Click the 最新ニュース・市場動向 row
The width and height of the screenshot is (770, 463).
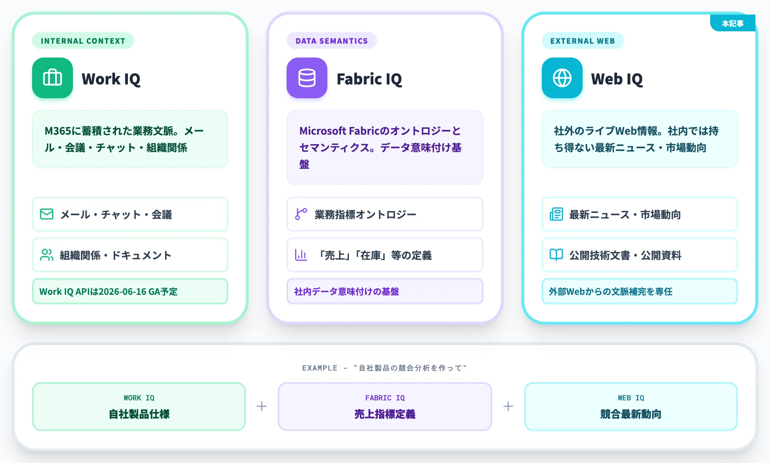pyautogui.click(x=640, y=214)
